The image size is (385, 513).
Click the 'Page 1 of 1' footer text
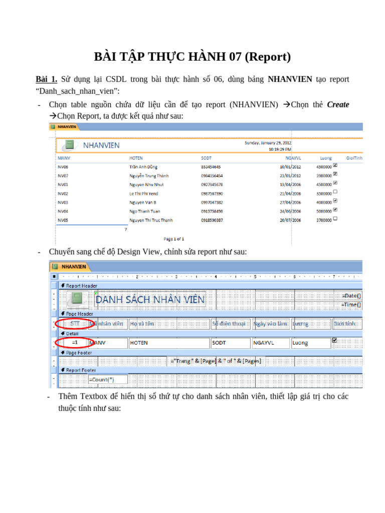pyautogui.click(x=174, y=239)
